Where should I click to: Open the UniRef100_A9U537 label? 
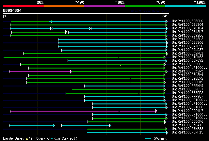tap(187, 50)
